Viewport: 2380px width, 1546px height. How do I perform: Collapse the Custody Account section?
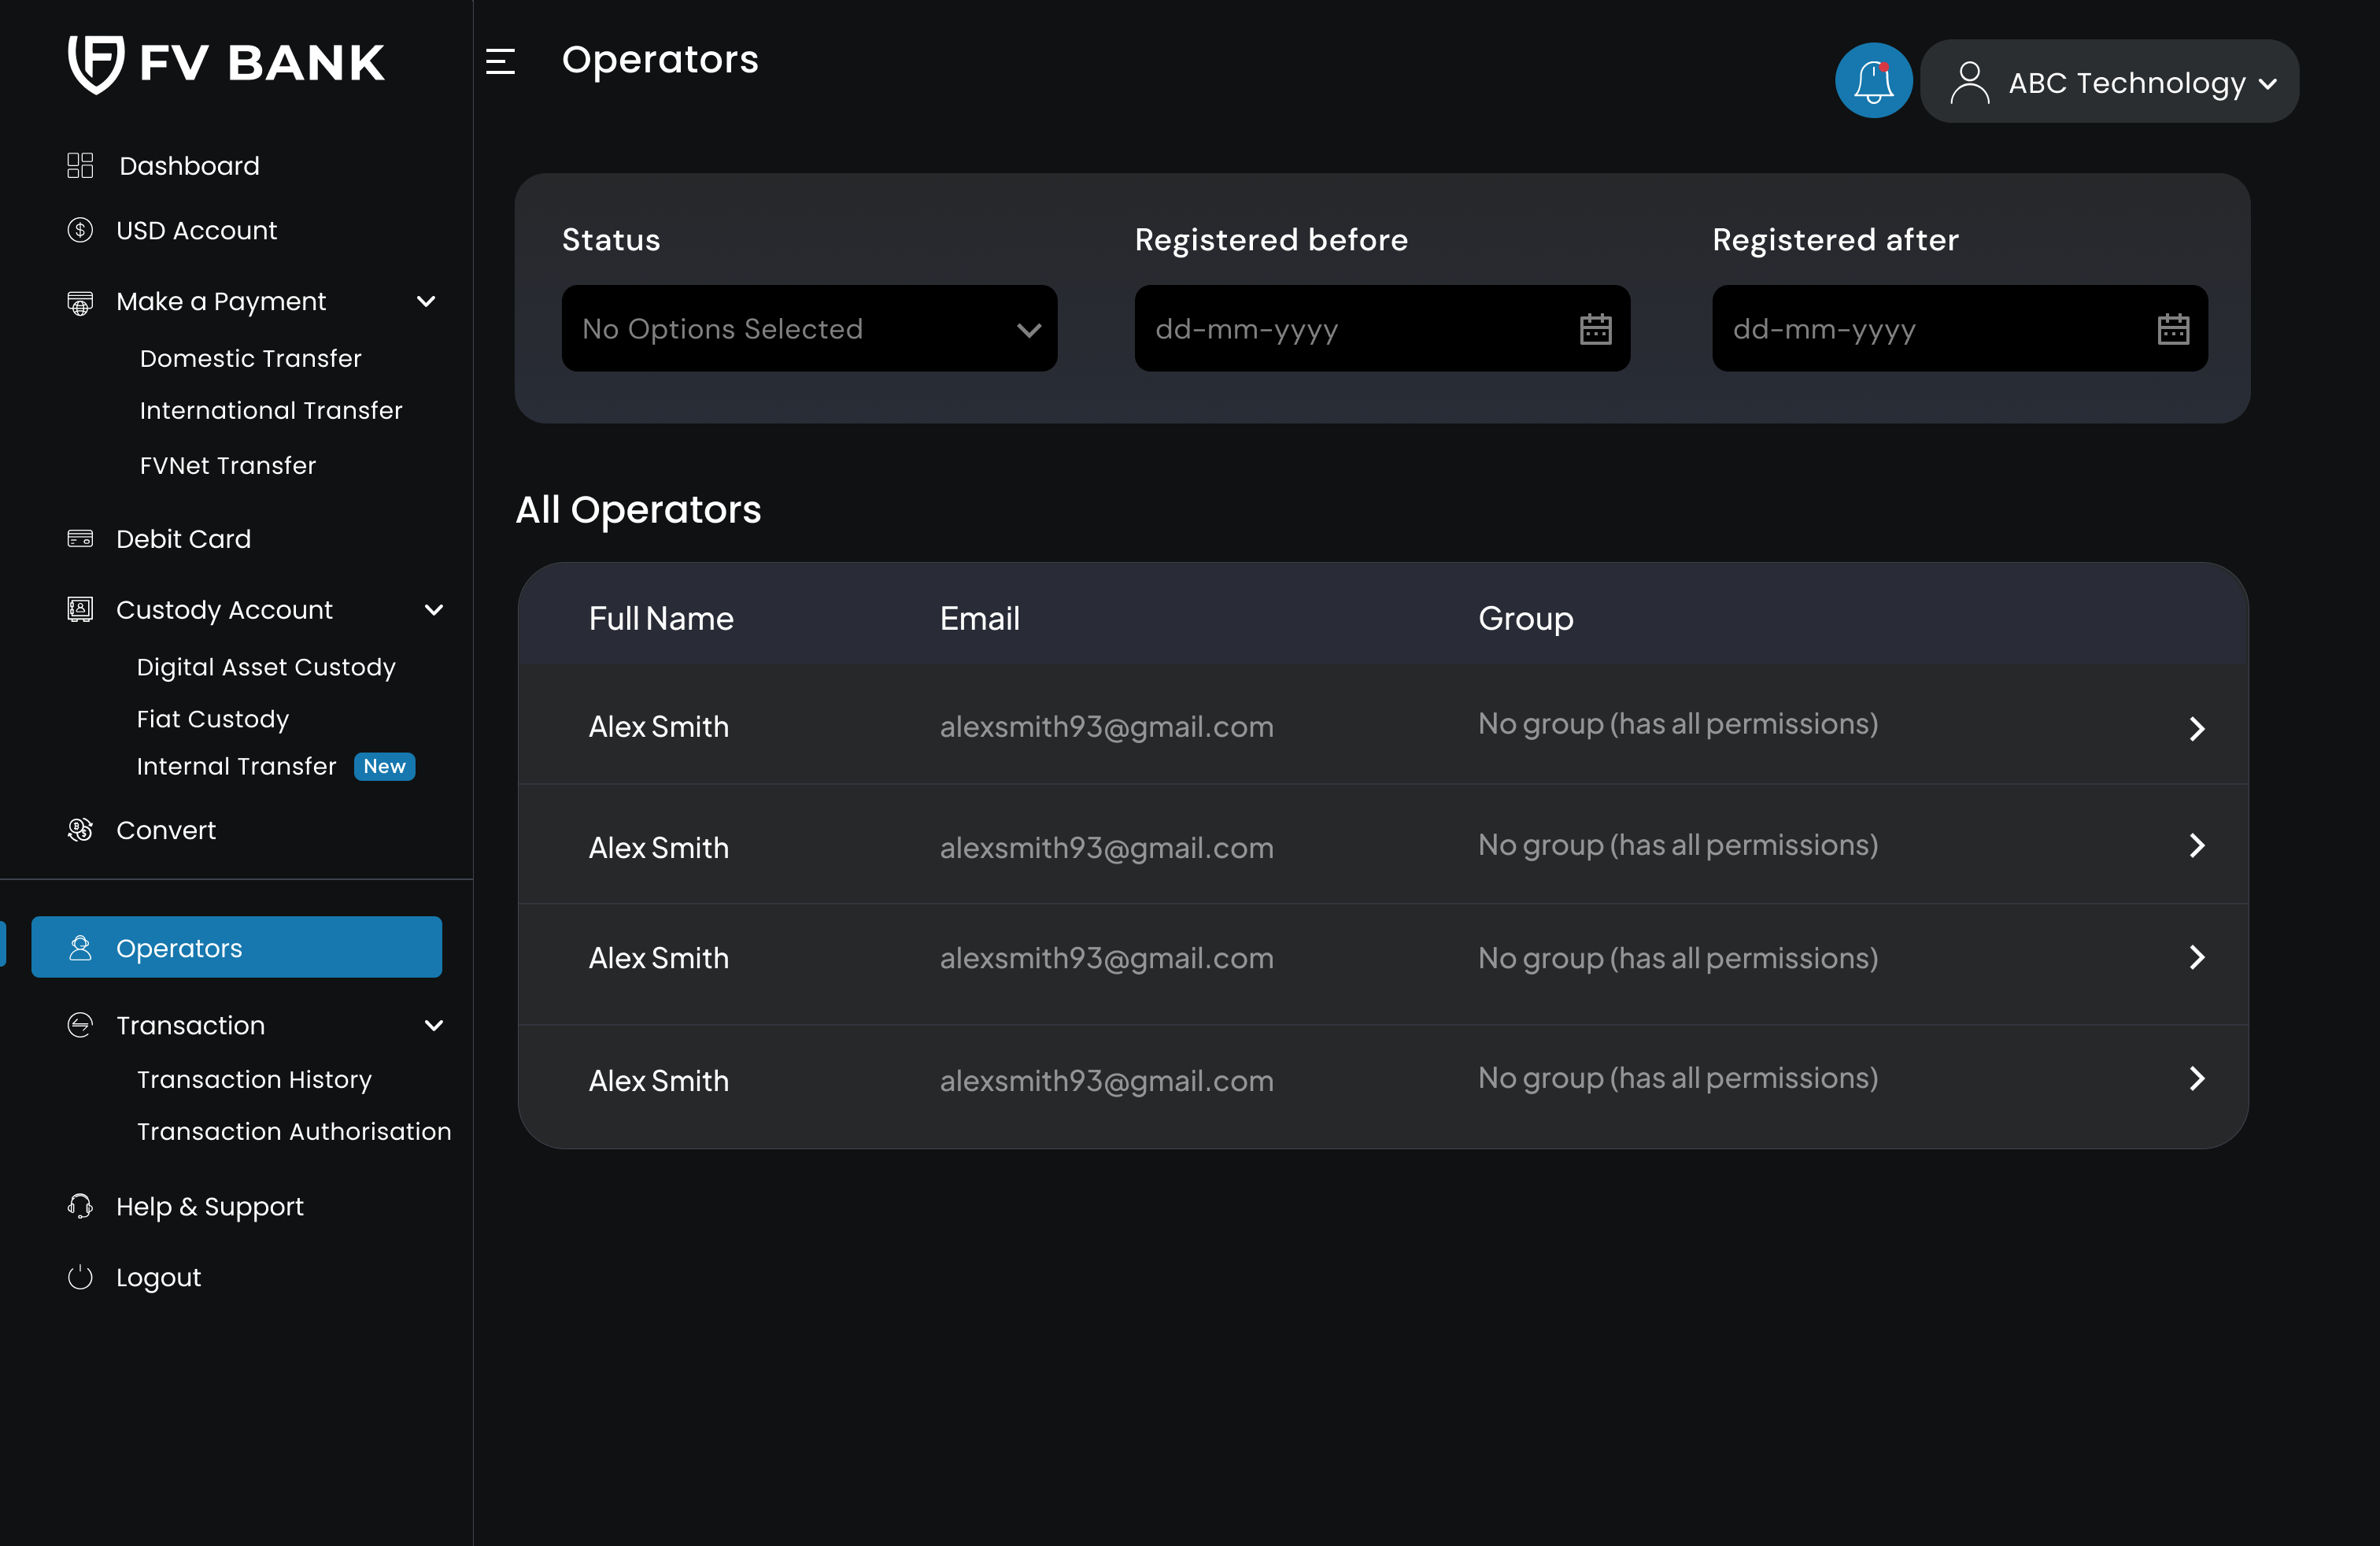[434, 610]
